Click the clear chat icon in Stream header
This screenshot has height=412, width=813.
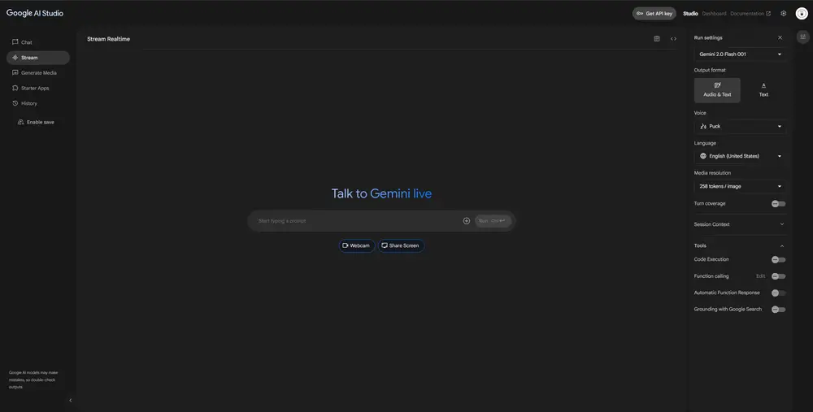pyautogui.click(x=657, y=39)
